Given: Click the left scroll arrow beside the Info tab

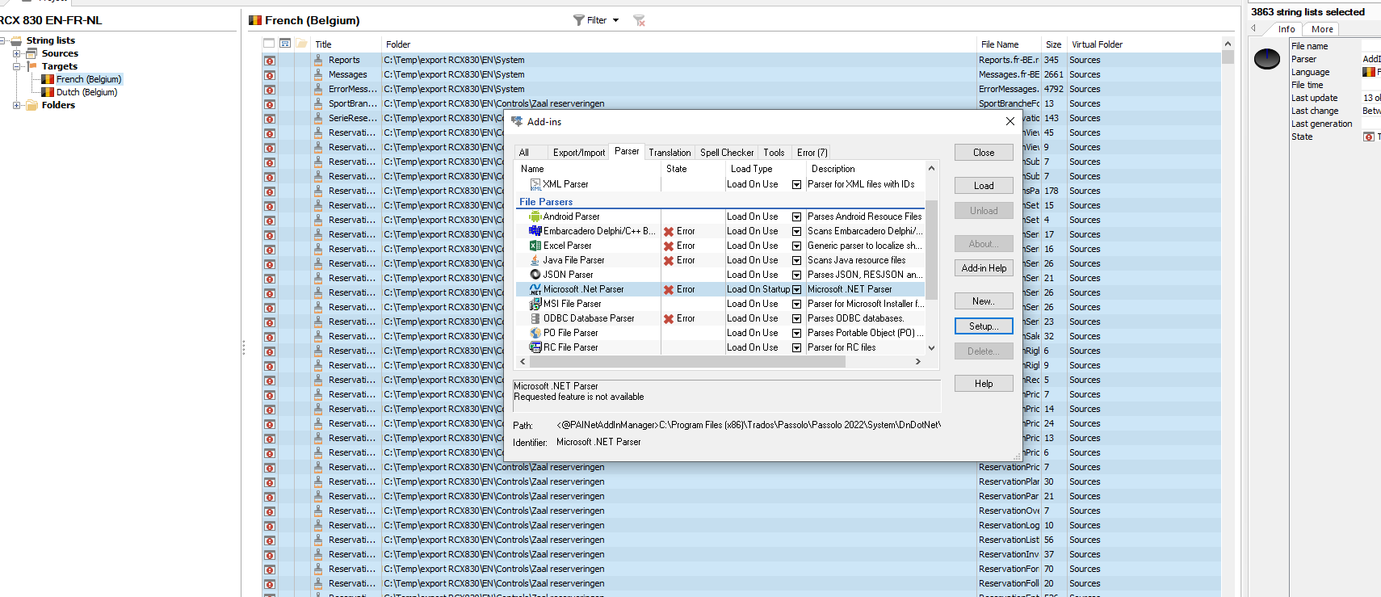Looking at the screenshot, I should click(x=1253, y=28).
